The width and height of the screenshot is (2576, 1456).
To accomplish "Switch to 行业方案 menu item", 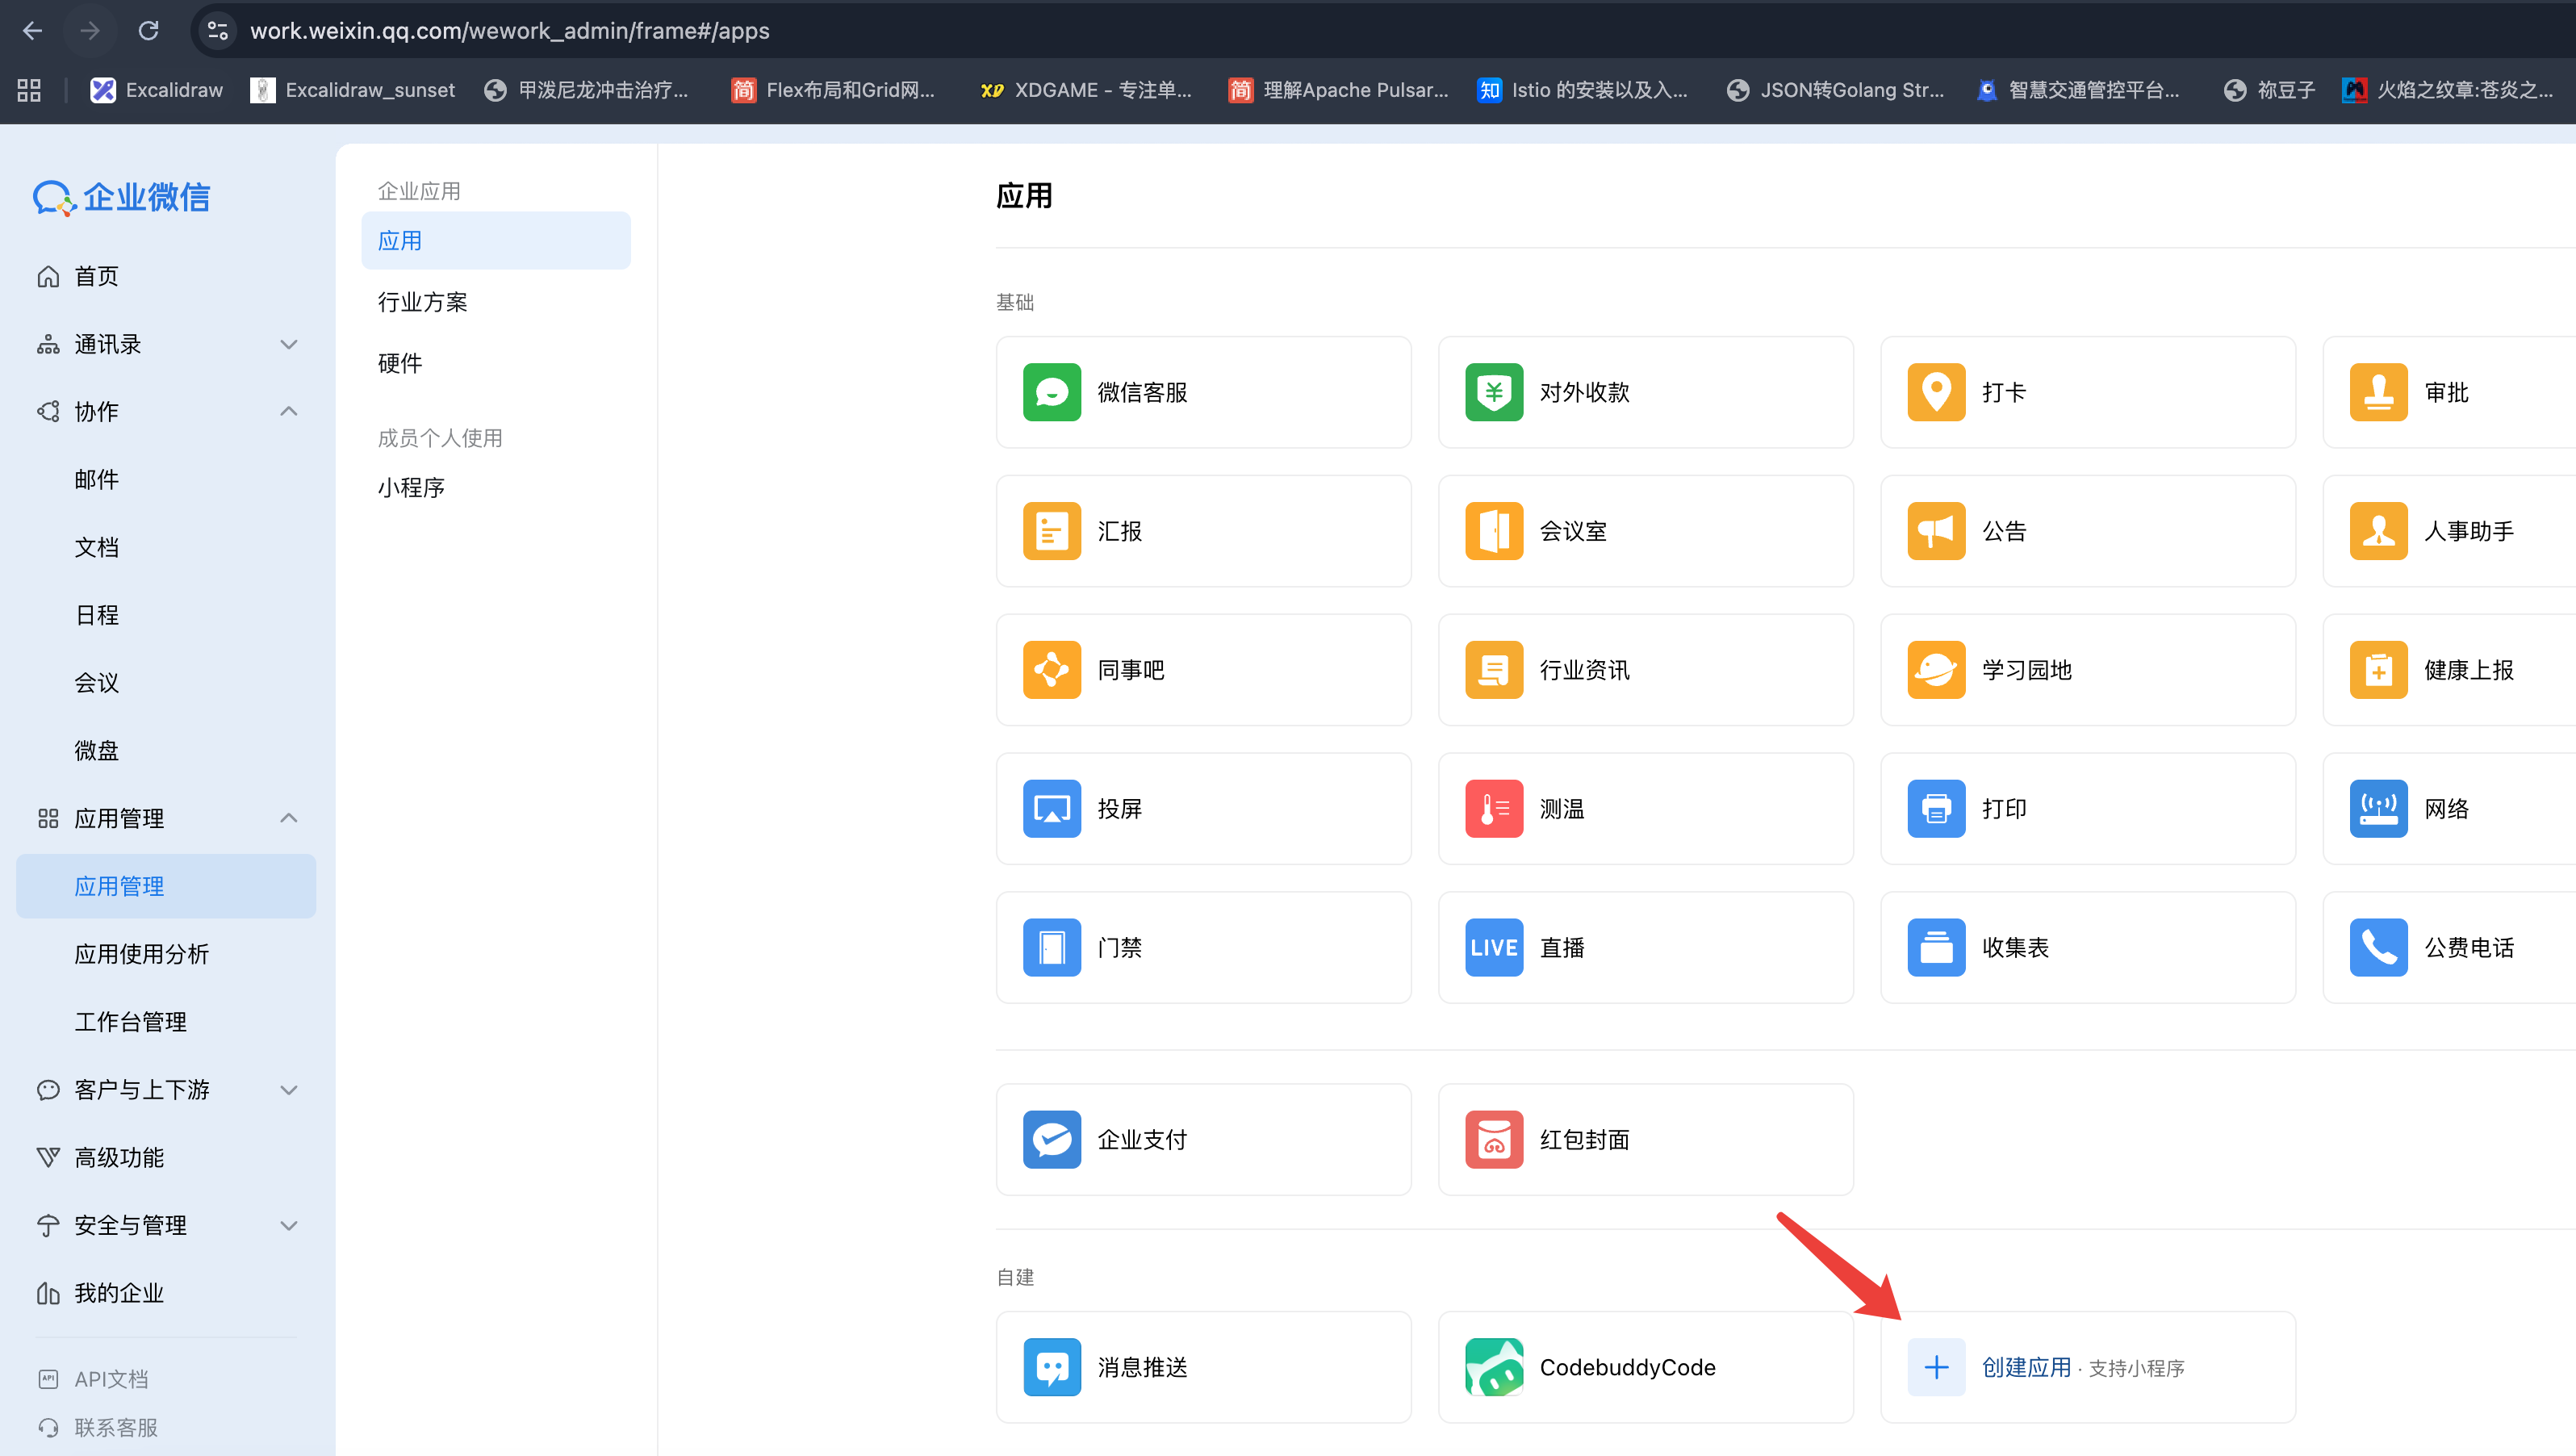I will [422, 302].
